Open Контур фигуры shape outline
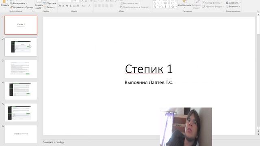 click(212, 3)
